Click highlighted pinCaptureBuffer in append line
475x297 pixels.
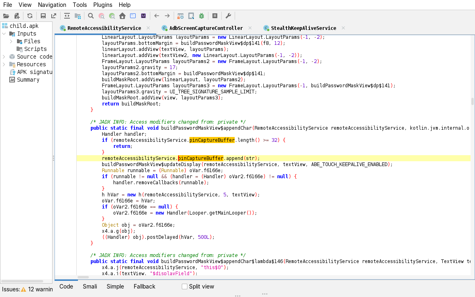pos(200,158)
